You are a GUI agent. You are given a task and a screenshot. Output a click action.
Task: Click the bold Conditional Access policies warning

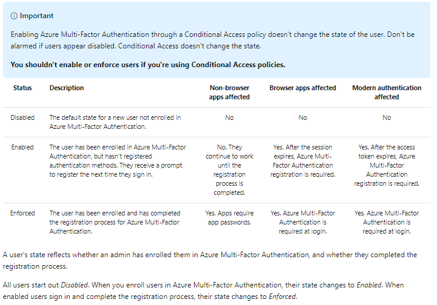coord(148,65)
